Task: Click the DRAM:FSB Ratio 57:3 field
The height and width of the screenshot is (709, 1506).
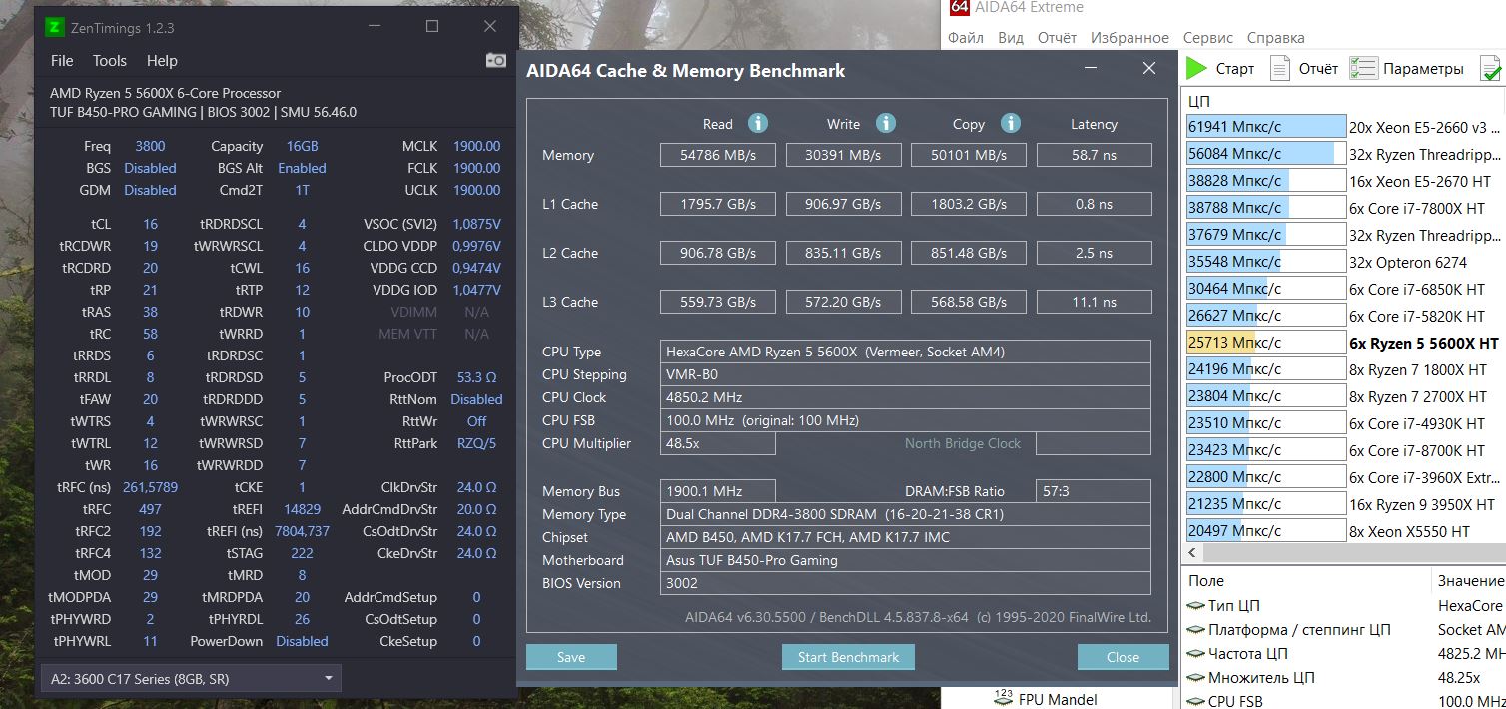Action: coord(1094,491)
